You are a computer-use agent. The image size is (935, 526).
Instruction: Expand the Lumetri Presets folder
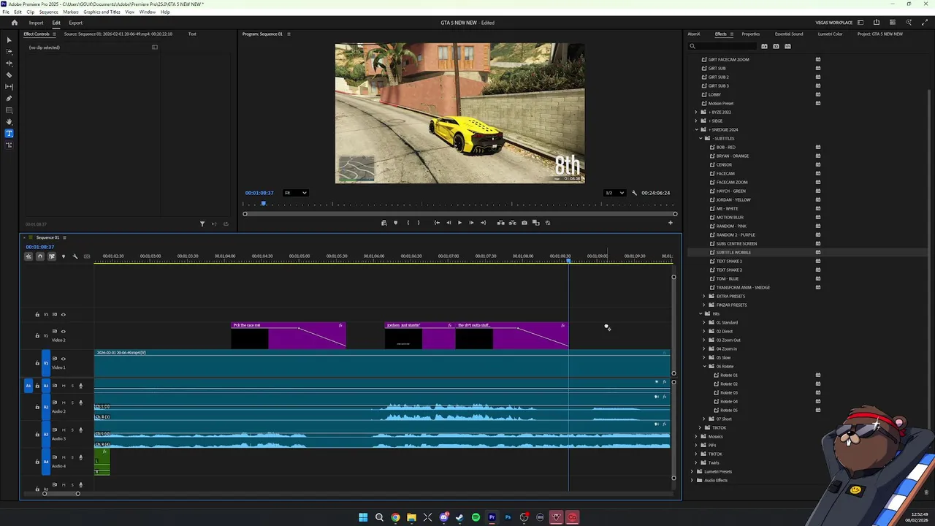[692, 472]
